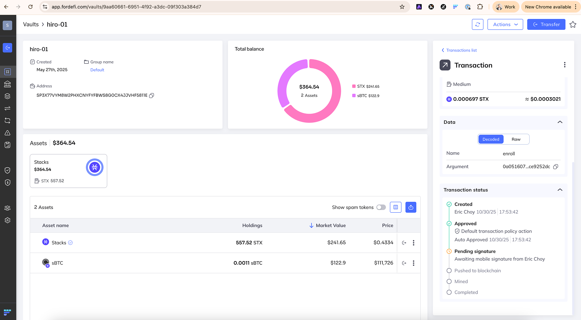Select the Decoded data view
581x320 pixels.
coord(491,139)
